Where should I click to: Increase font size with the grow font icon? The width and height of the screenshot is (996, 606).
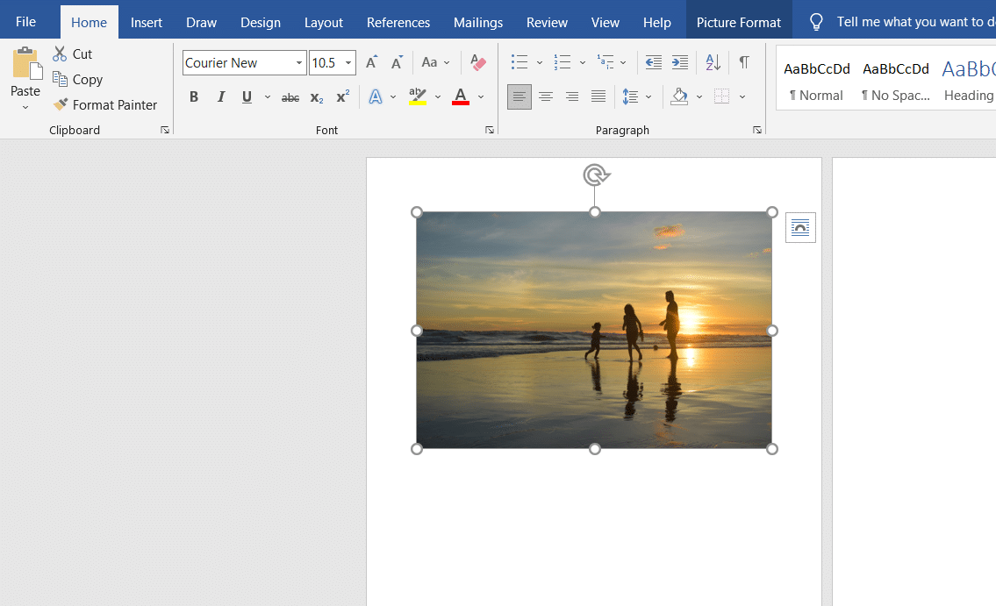coord(371,62)
